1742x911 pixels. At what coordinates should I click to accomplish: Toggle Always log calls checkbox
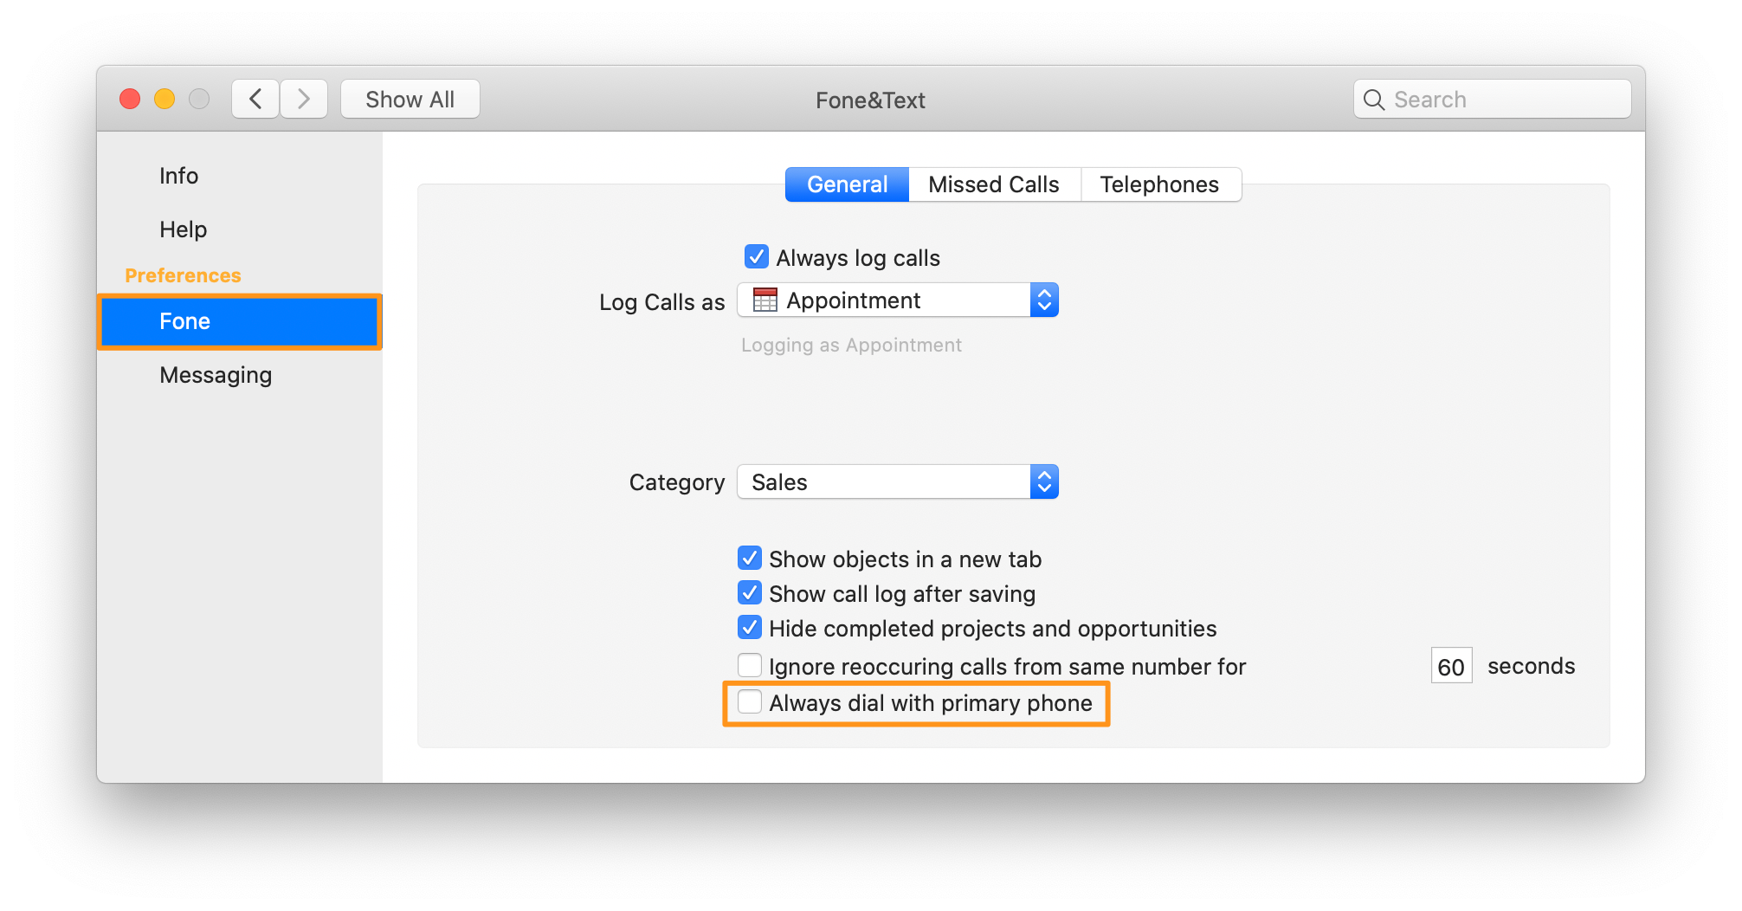click(756, 256)
